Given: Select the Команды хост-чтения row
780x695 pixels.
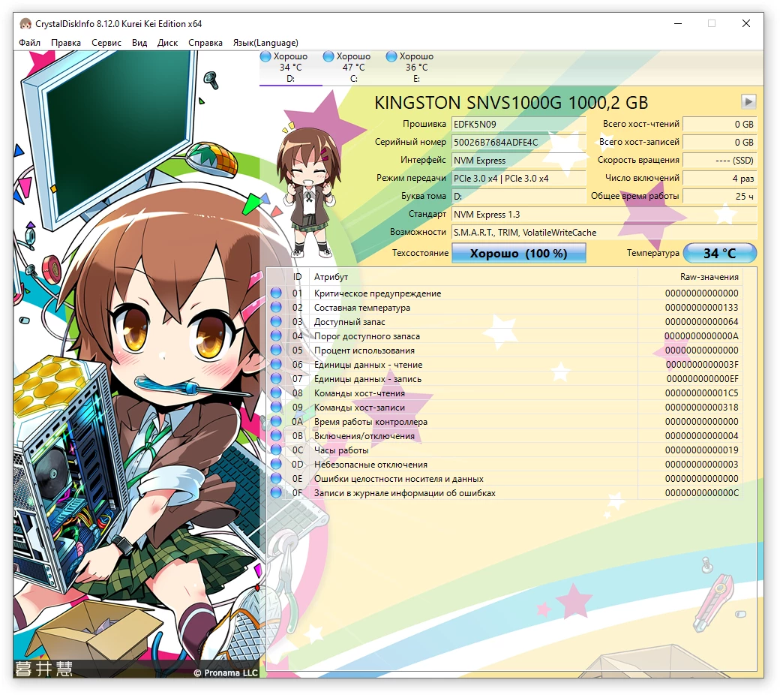Looking at the screenshot, I should pyautogui.click(x=505, y=393).
